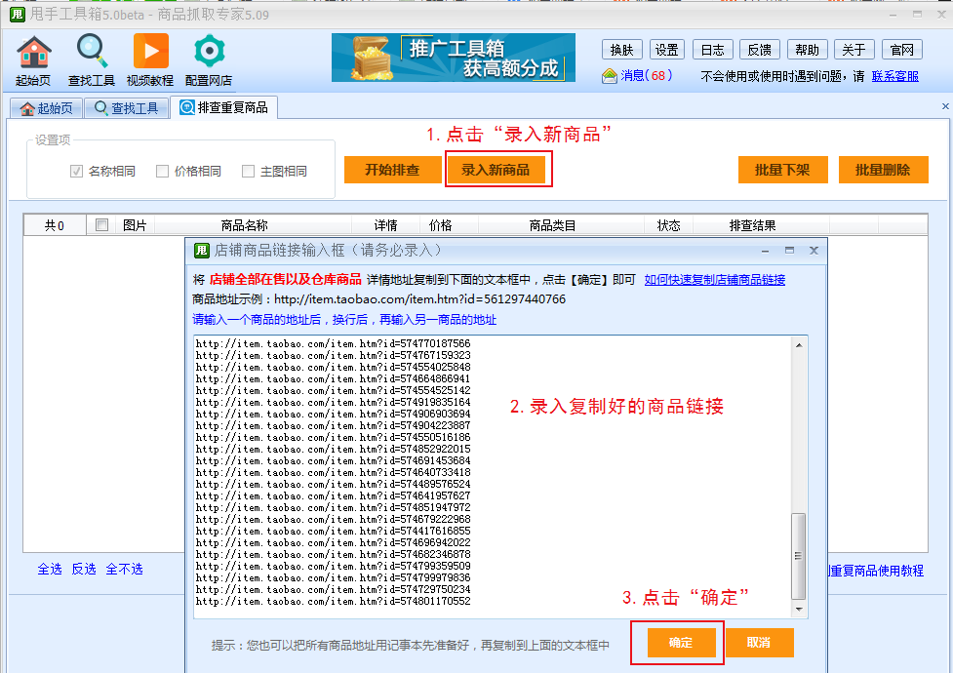953x673 pixels.
Task: Enable the 价格相同 checkbox
Action: [162, 172]
